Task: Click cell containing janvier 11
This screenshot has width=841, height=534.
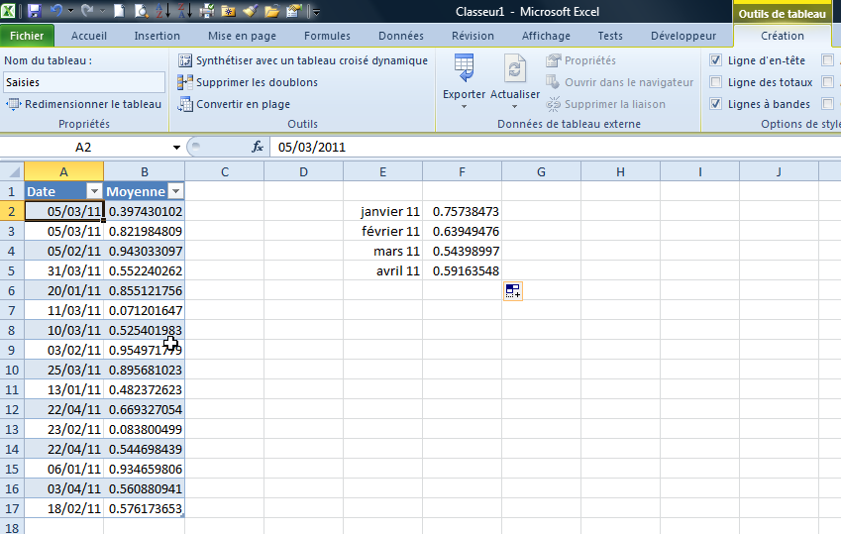Action: pyautogui.click(x=383, y=211)
